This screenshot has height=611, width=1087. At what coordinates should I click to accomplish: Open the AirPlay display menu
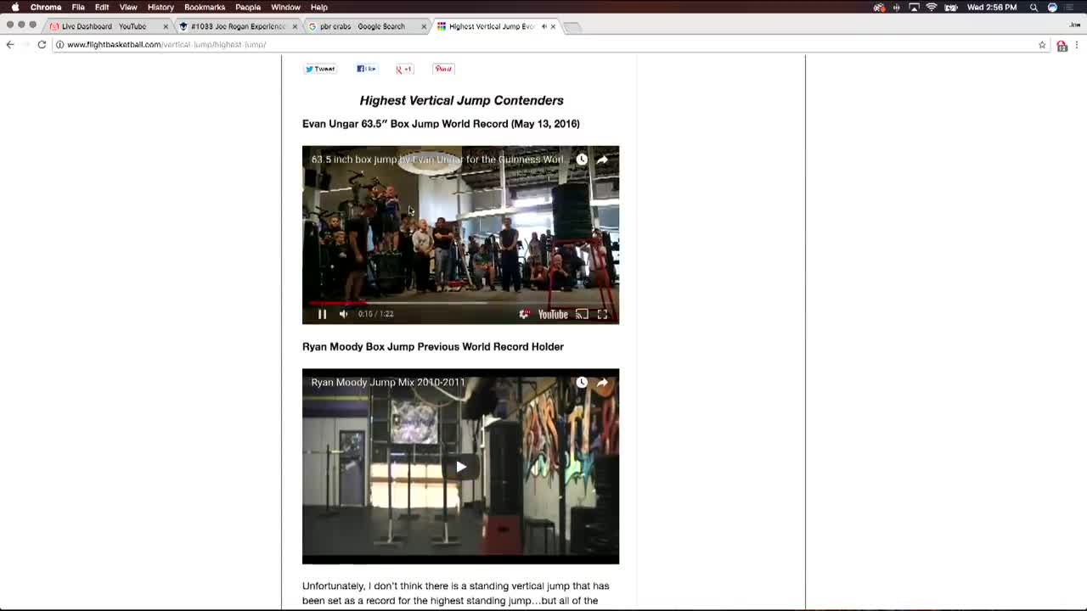[x=914, y=7]
